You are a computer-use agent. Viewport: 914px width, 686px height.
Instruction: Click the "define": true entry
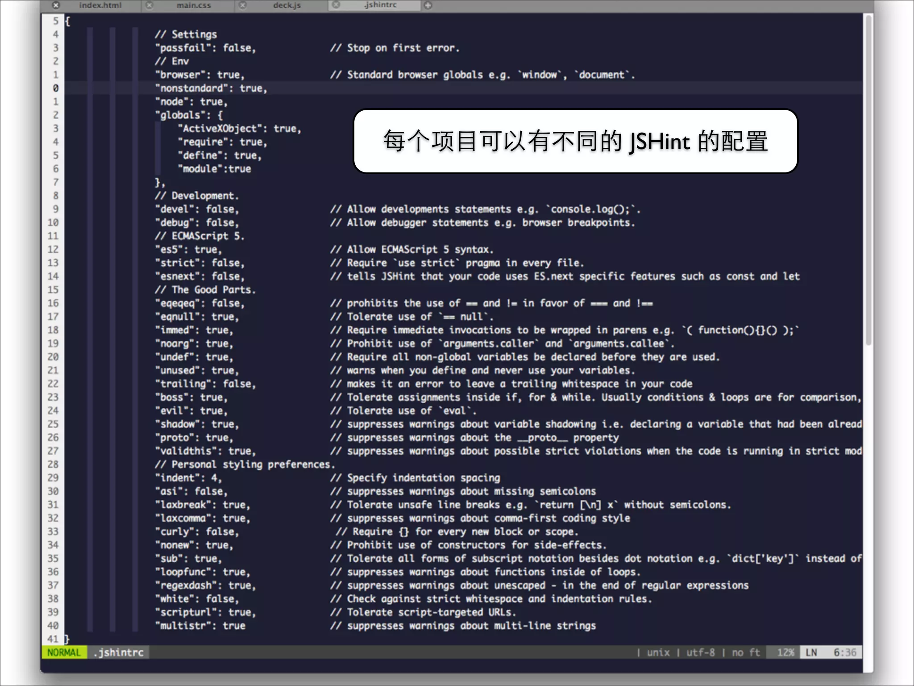click(220, 155)
